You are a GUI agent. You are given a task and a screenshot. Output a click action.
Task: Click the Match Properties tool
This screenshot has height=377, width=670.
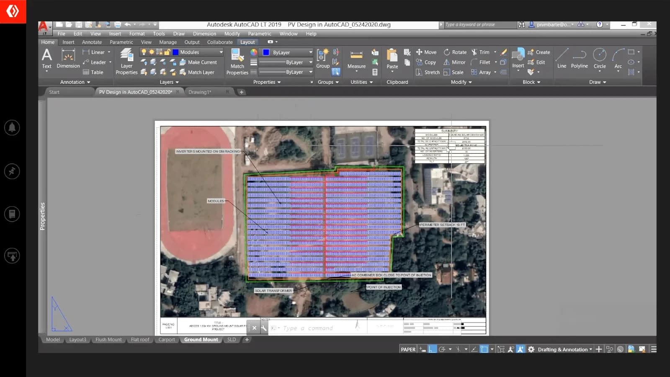(237, 61)
